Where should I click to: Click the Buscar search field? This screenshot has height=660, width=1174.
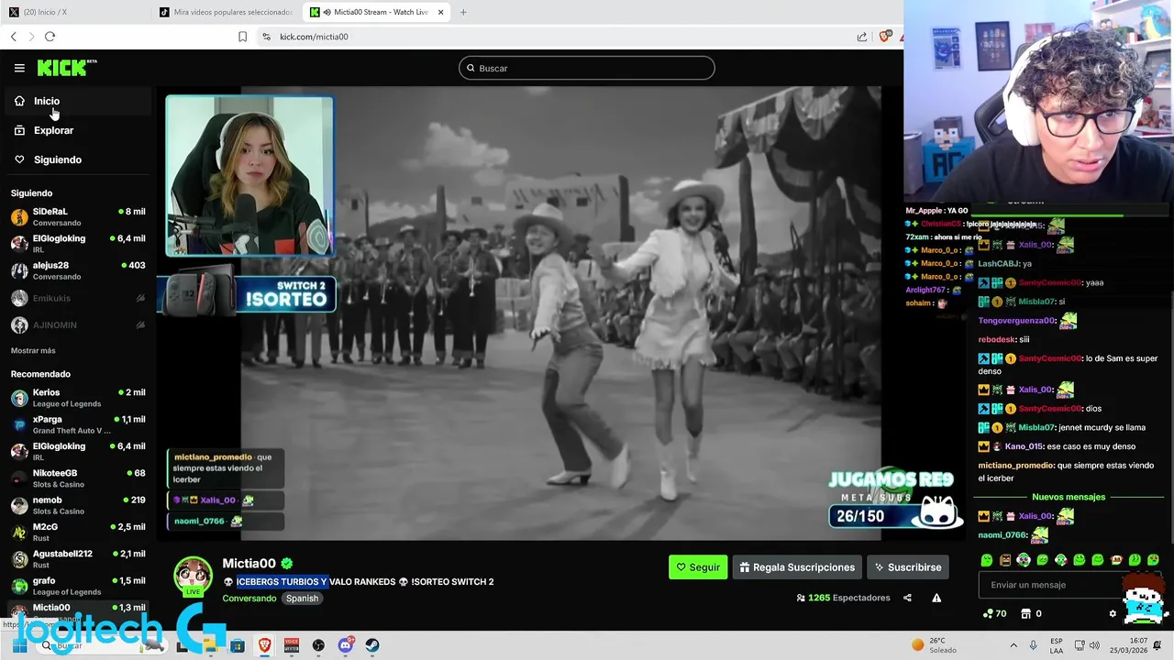[x=587, y=68]
